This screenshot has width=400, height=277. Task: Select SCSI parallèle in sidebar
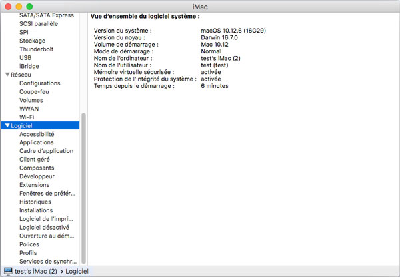tap(39, 24)
